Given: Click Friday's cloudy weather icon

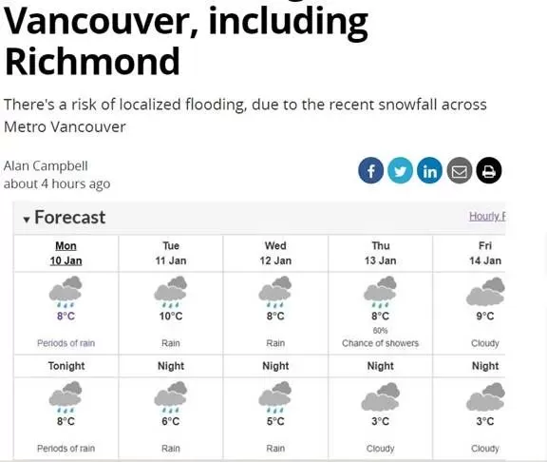Looking at the screenshot, I should pyautogui.click(x=485, y=292).
